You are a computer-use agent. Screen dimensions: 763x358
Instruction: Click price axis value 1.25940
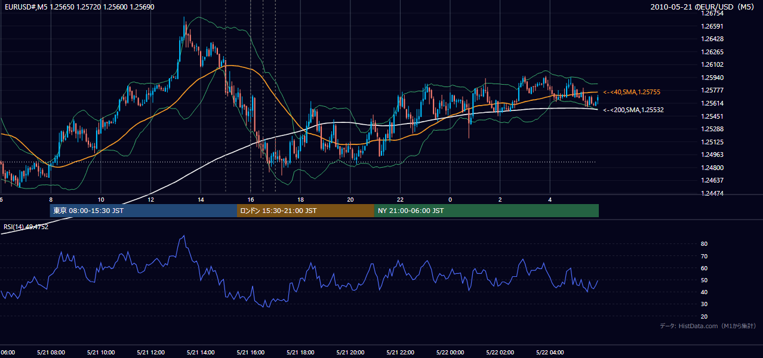712,78
